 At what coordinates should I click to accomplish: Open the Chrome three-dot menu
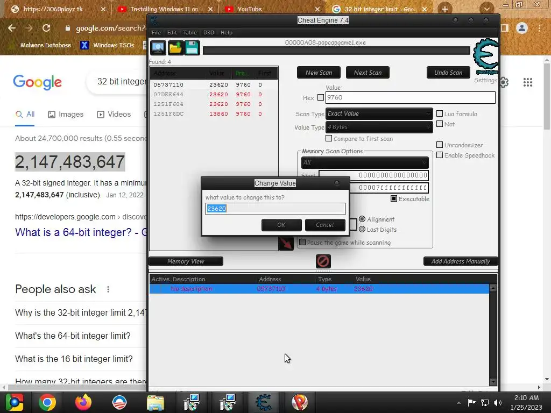[540, 28]
